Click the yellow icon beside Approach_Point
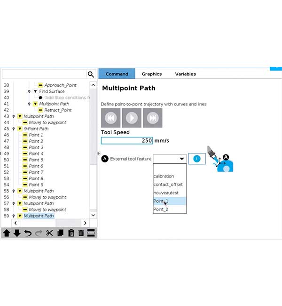The width and height of the screenshot is (282, 306). 40,85
